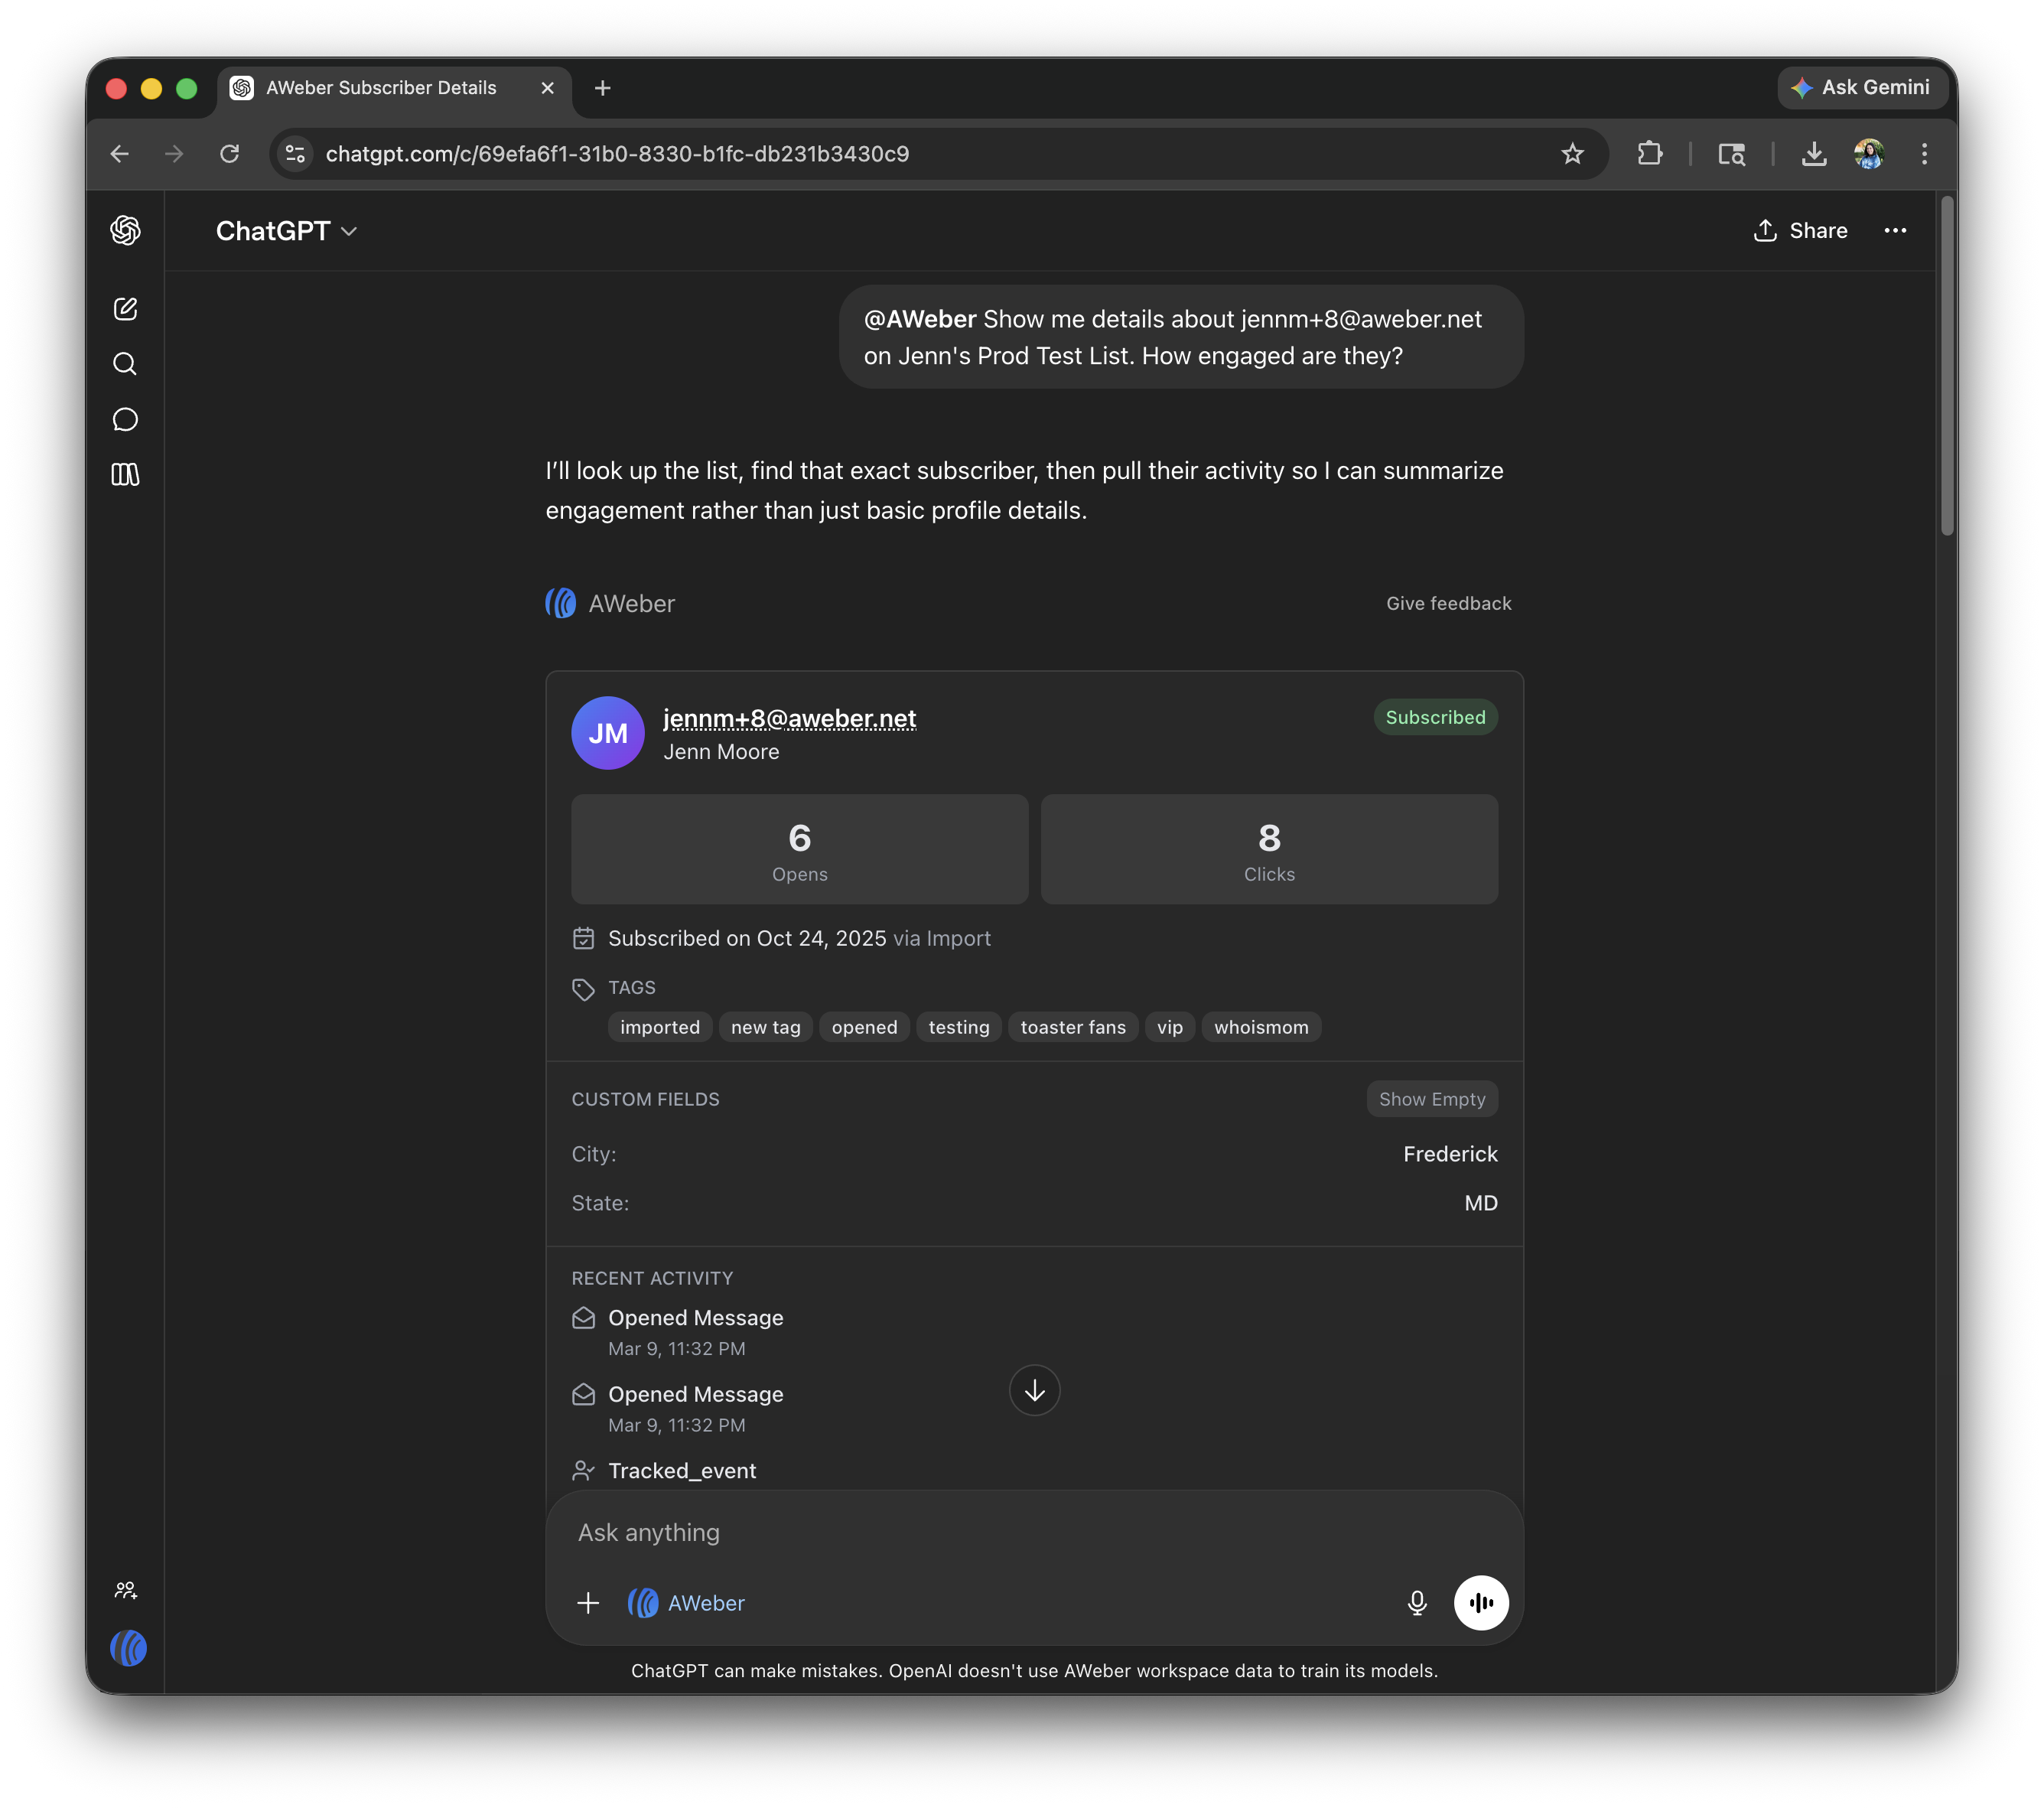Image resolution: width=2044 pixels, height=1808 pixels.
Task: Start a new chat from the sidebar
Action: click(x=125, y=309)
